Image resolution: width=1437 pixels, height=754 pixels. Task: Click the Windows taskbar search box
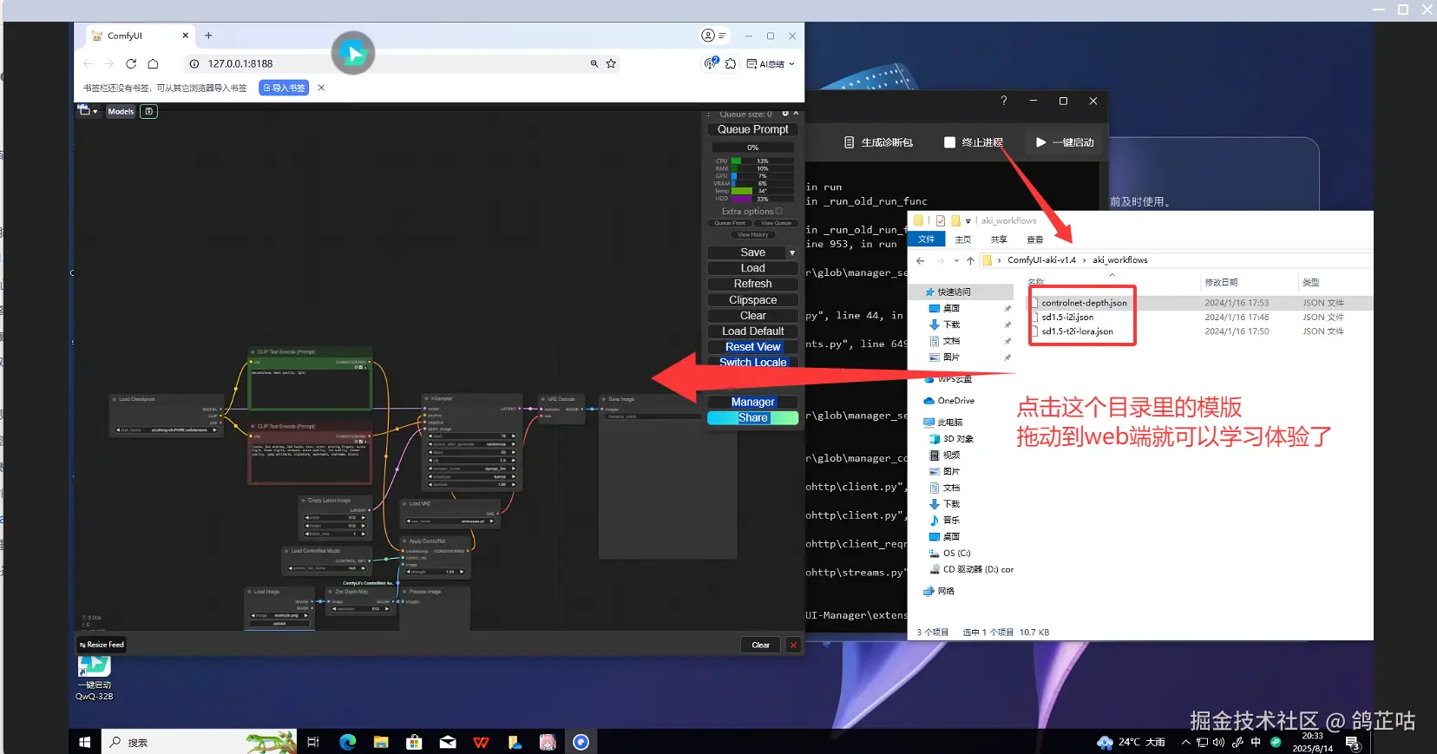tap(200, 742)
